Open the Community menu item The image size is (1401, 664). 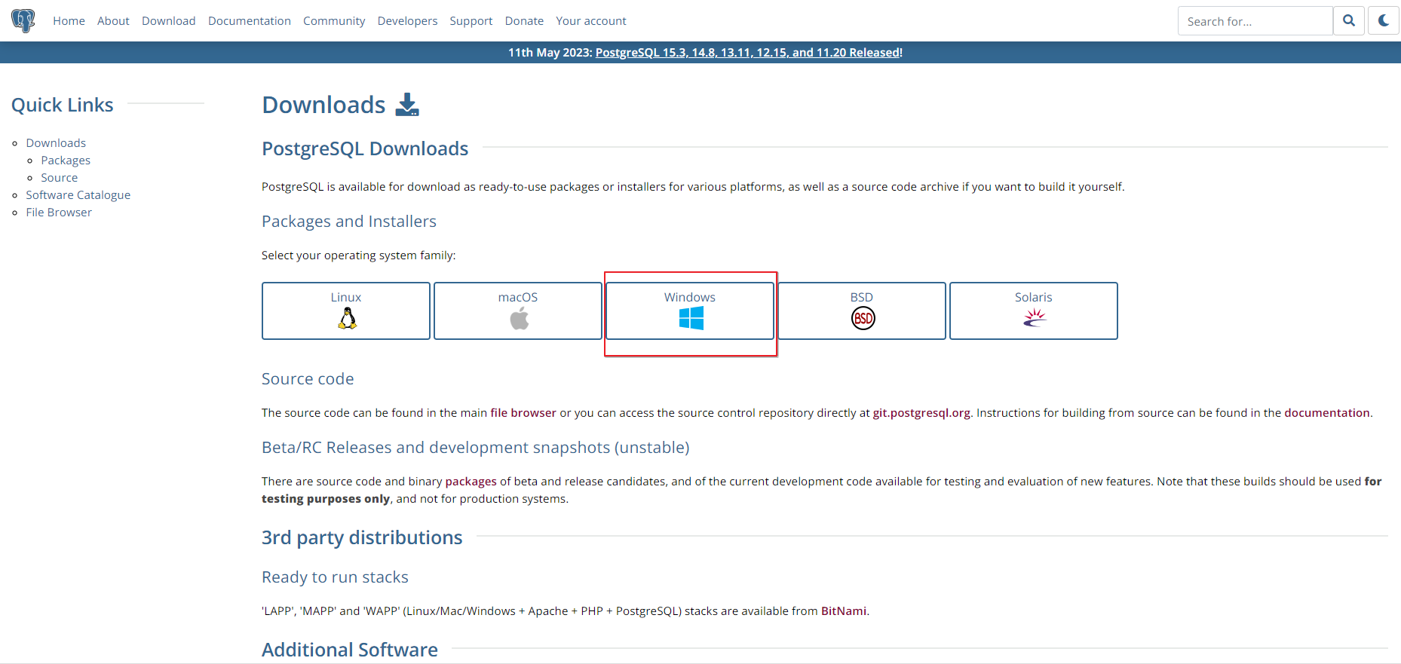pos(334,21)
